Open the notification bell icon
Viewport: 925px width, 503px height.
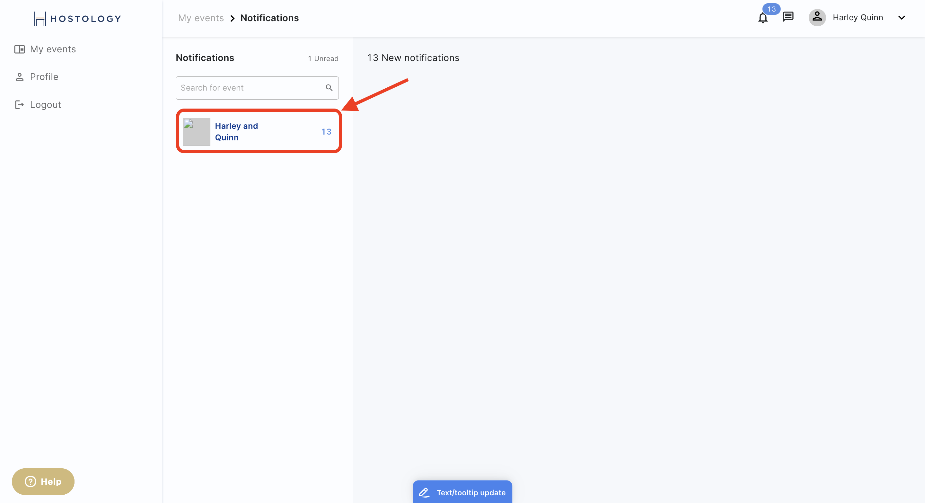click(x=763, y=18)
